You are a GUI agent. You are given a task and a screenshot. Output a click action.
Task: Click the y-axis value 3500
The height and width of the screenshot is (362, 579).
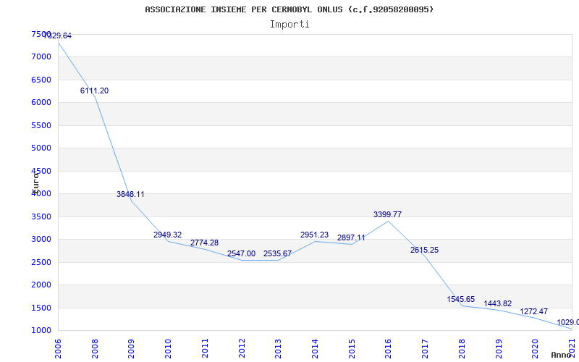pyautogui.click(x=41, y=216)
